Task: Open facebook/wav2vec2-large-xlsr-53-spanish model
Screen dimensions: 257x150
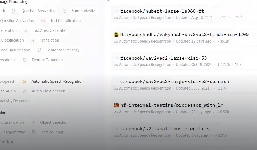Action: (x=175, y=81)
